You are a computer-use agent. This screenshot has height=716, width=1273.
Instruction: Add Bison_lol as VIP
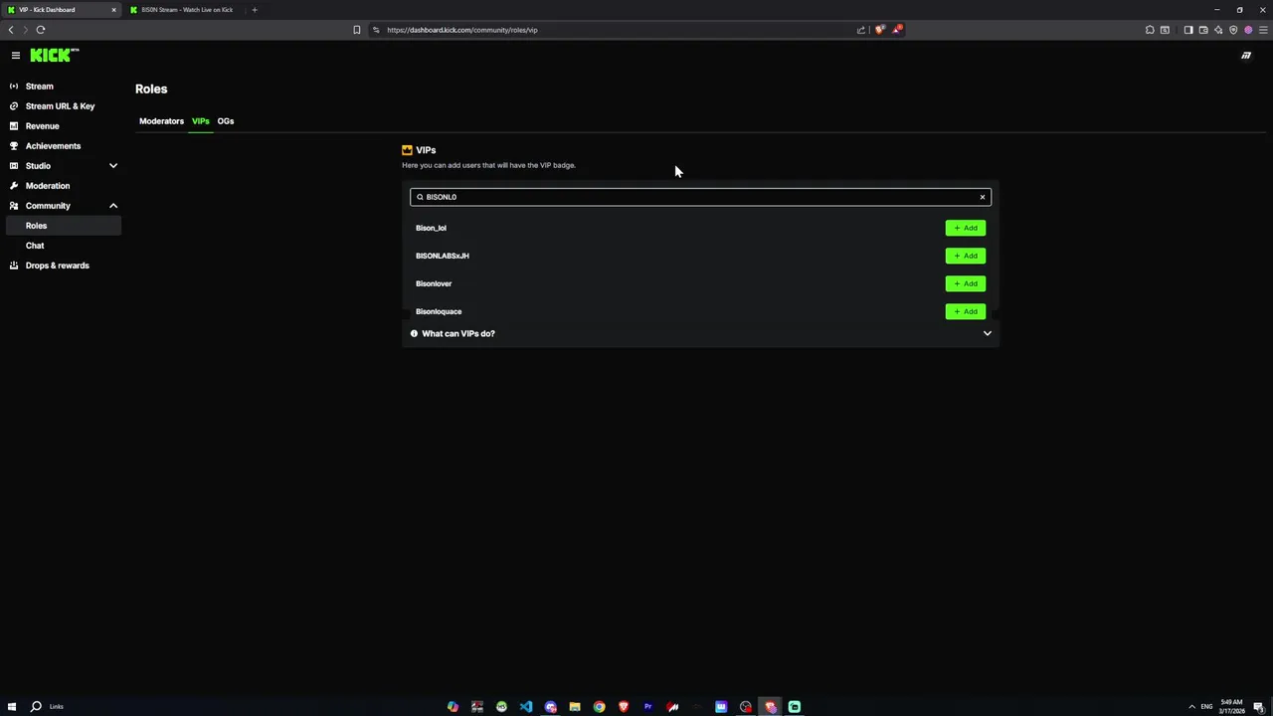coord(965,228)
